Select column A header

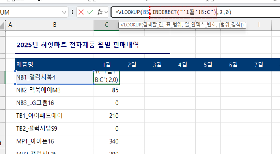[x=10, y=25]
